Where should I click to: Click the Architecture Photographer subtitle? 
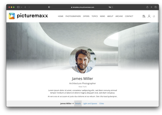[x=82, y=83]
